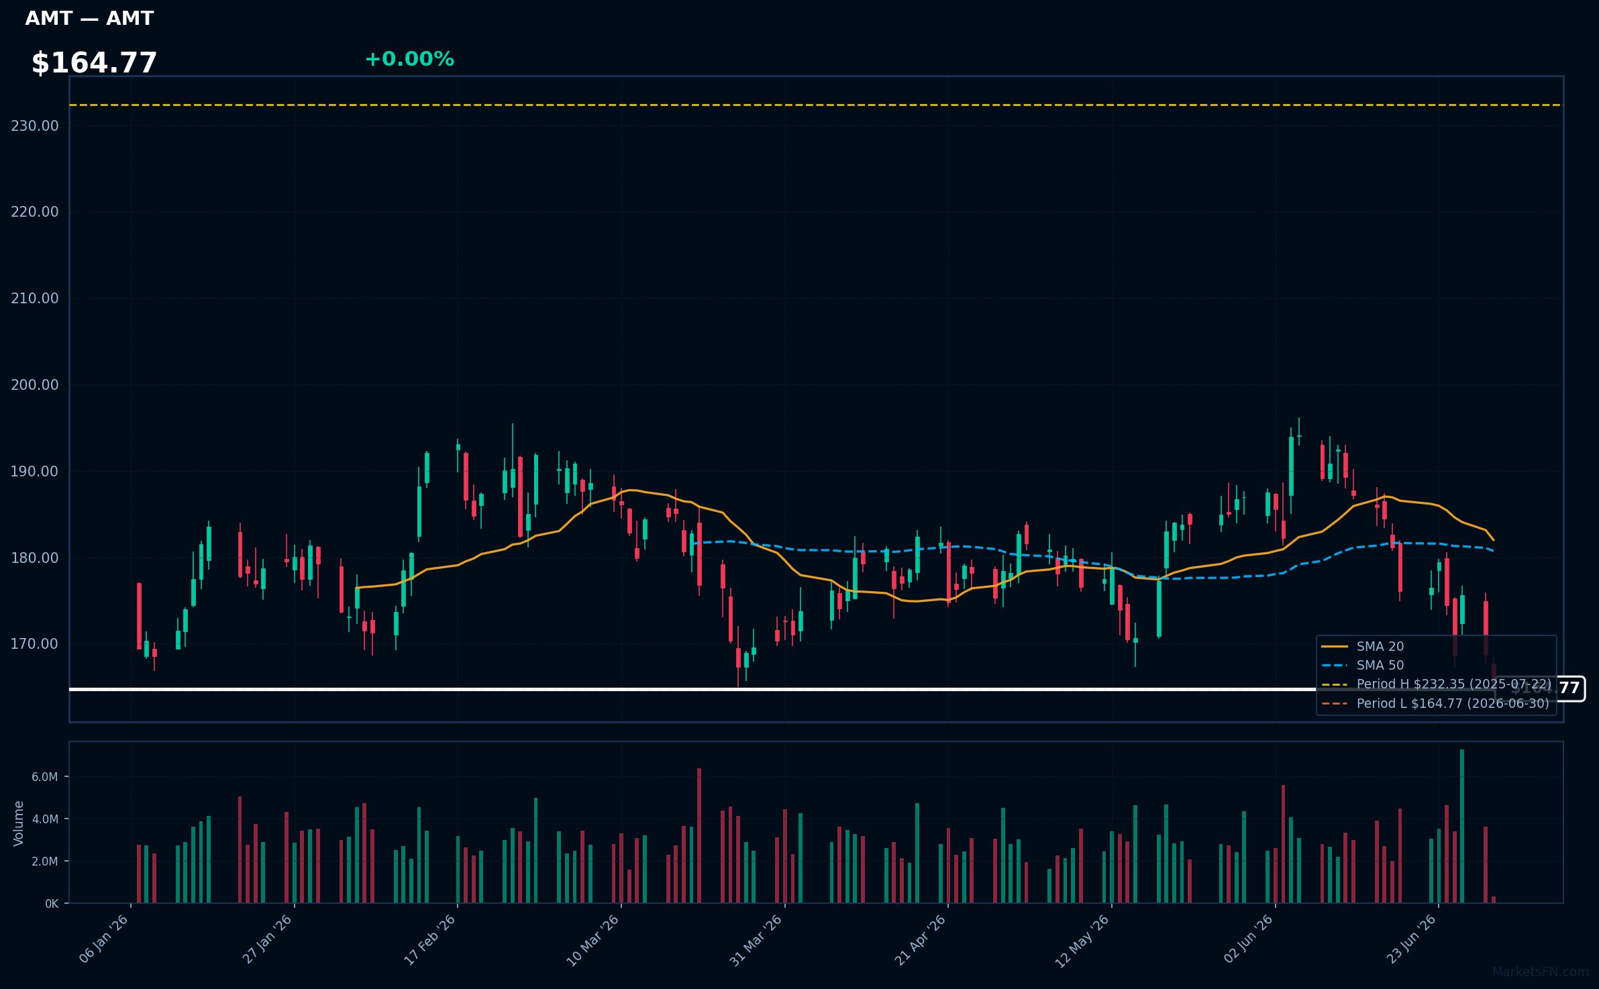Click the 6.0M volume axis label
1599x989 pixels.
pyautogui.click(x=45, y=777)
